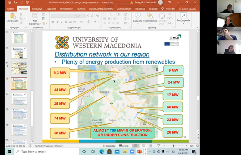Click the Cut scissors icon
The height and width of the screenshot is (155, 241).
[x=21, y=14]
